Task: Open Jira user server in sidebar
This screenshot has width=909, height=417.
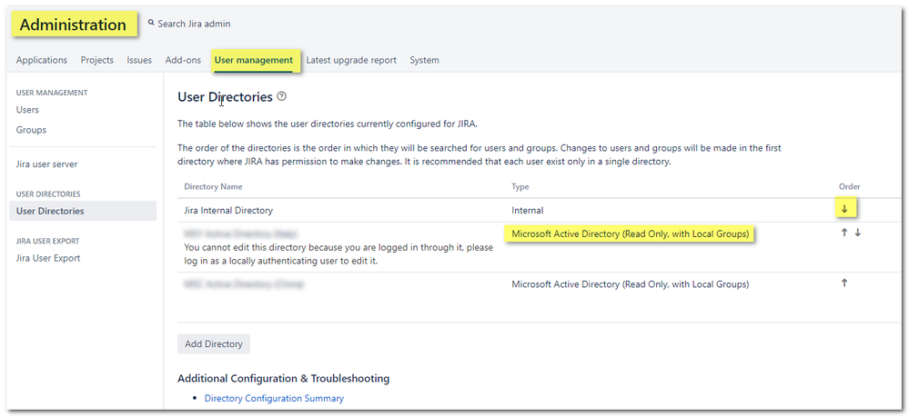Action: click(x=47, y=164)
